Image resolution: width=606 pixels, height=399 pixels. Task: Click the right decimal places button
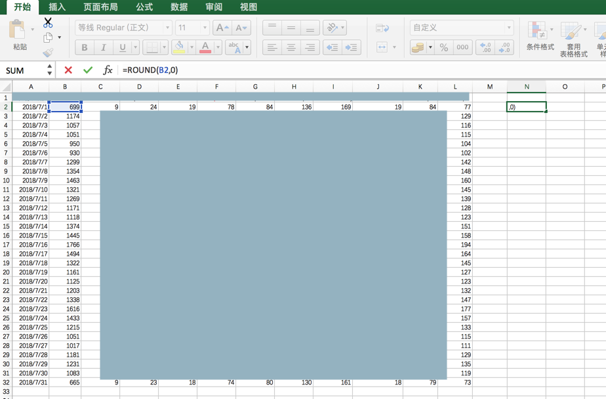tap(504, 47)
